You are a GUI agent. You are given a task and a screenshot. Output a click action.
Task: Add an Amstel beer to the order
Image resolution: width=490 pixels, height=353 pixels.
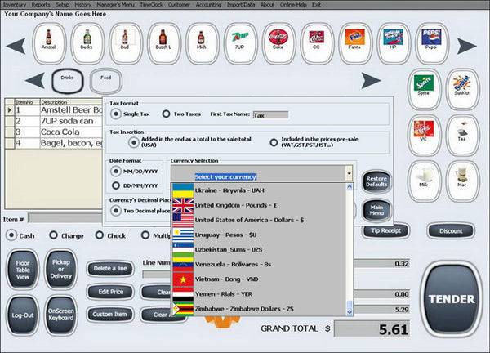(x=49, y=43)
